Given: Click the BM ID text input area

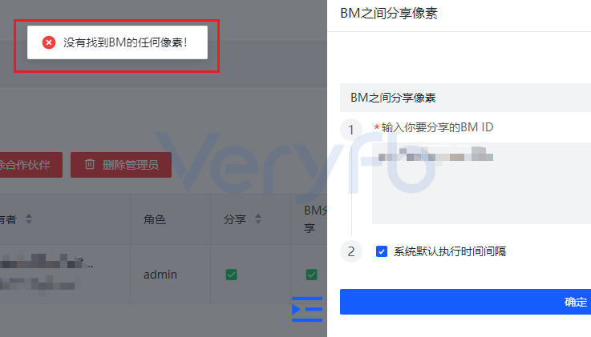Looking at the screenshot, I should [x=481, y=183].
